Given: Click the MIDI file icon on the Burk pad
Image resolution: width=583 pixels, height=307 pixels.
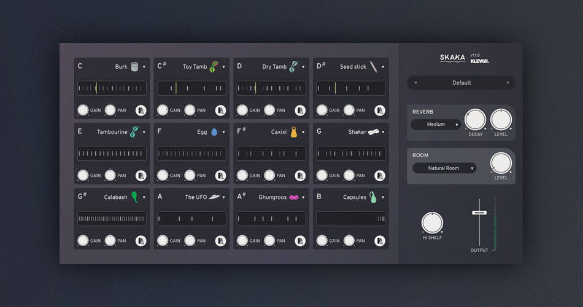Looking at the screenshot, I should pyautogui.click(x=141, y=111).
